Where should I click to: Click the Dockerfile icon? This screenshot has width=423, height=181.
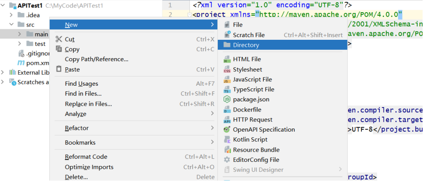[227, 110]
